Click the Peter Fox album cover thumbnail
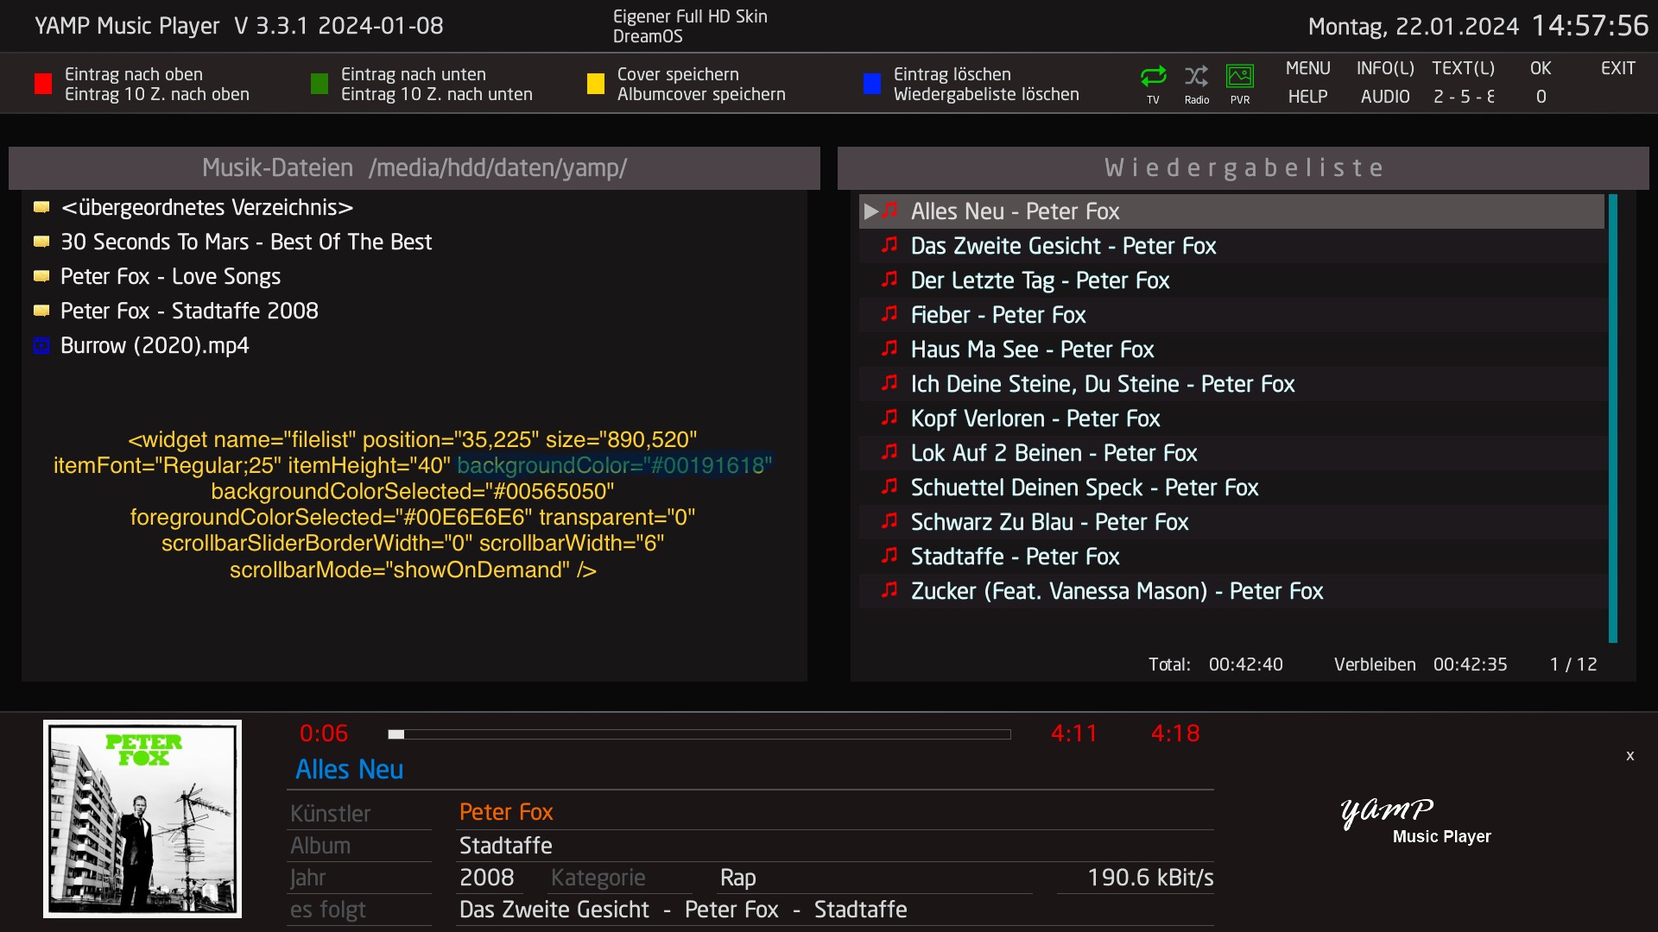This screenshot has width=1658, height=932. (x=142, y=819)
